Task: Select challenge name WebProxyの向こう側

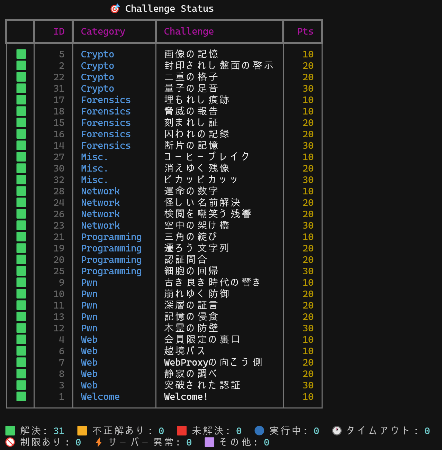Action: 214,362
